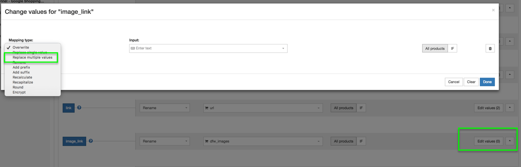Select the url field dropdown
Image resolution: width=521 pixels, height=167 pixels.
point(263,108)
